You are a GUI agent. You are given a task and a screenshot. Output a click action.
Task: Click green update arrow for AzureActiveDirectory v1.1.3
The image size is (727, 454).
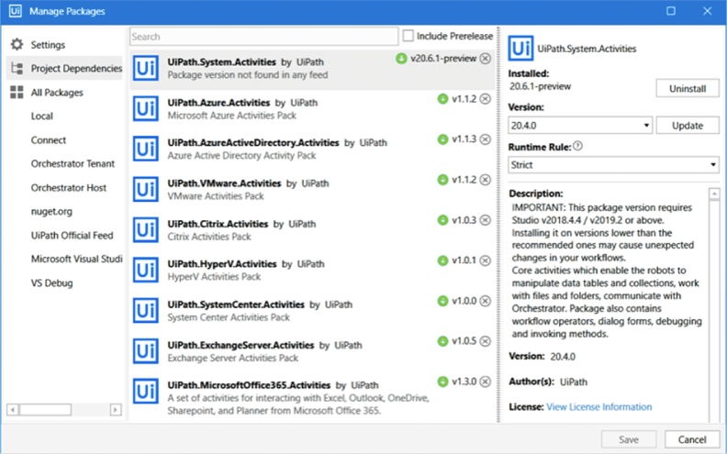coord(442,139)
